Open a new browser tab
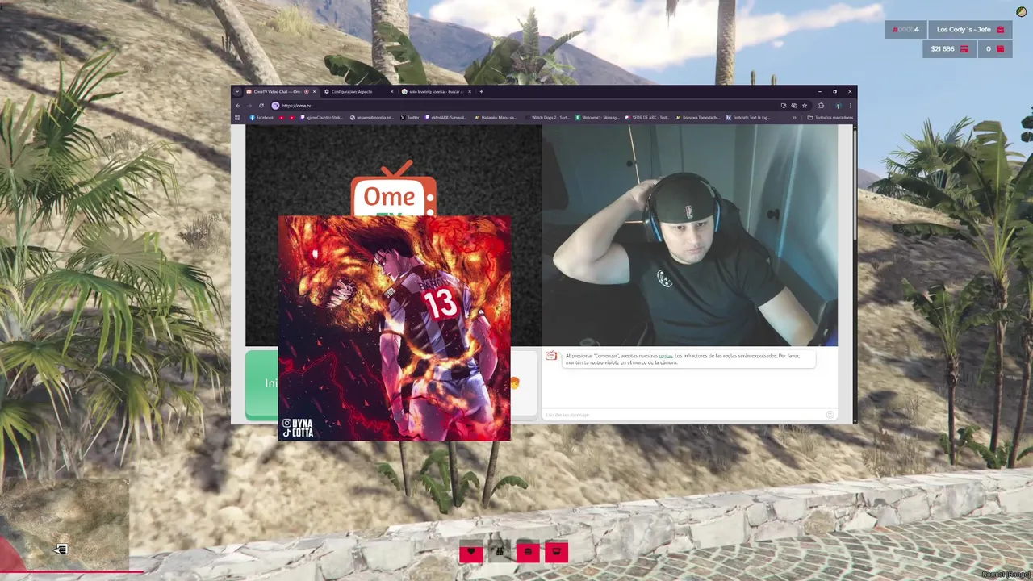This screenshot has height=581, width=1033. point(481,91)
